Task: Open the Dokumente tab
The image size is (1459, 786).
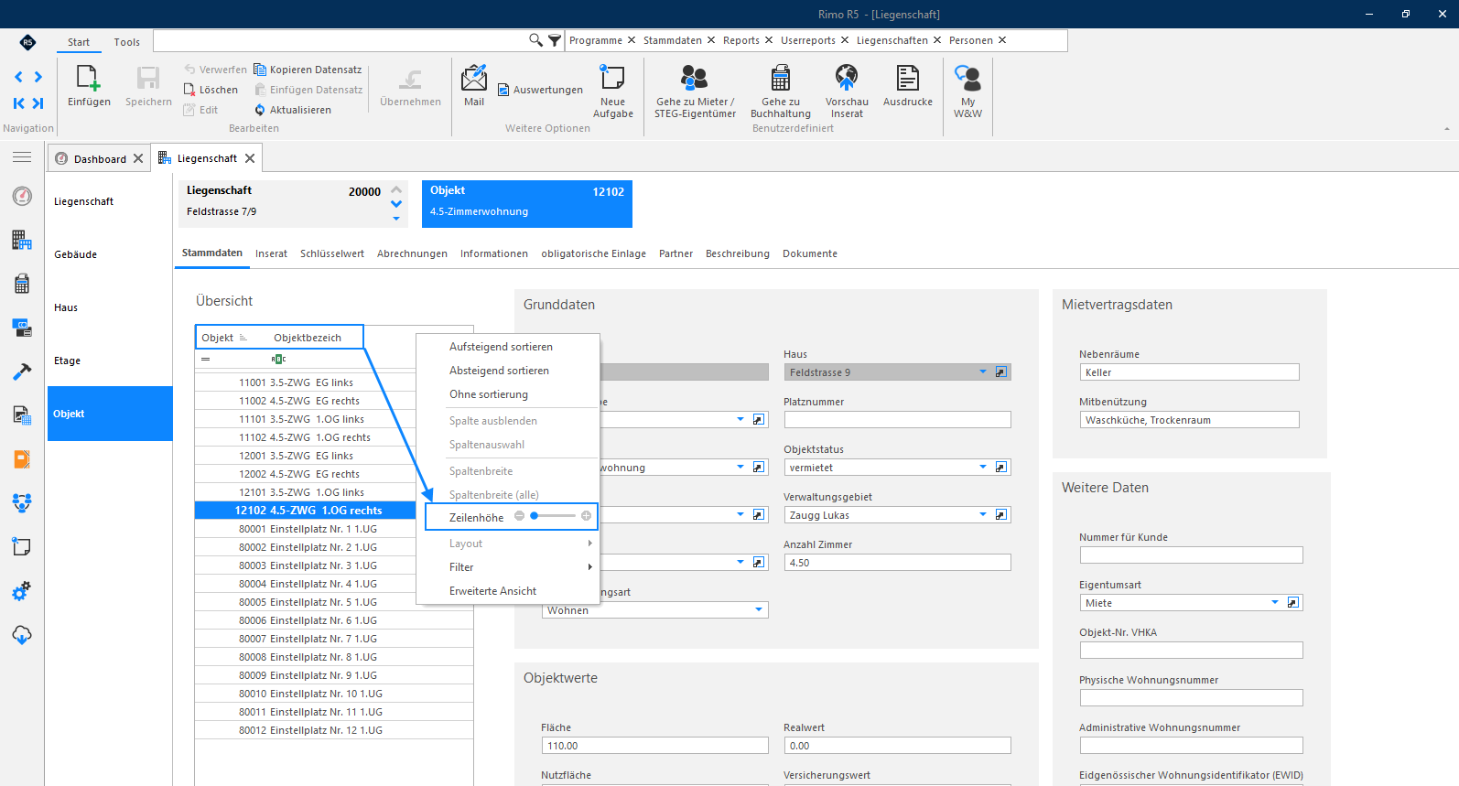Action: click(810, 253)
